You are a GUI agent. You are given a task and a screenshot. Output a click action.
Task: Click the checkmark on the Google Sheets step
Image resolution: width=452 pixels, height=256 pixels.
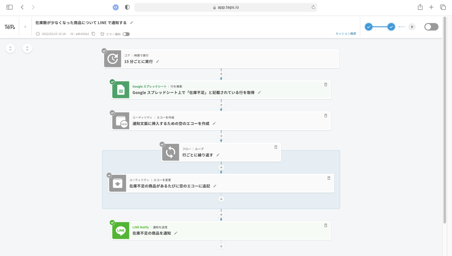point(112,82)
